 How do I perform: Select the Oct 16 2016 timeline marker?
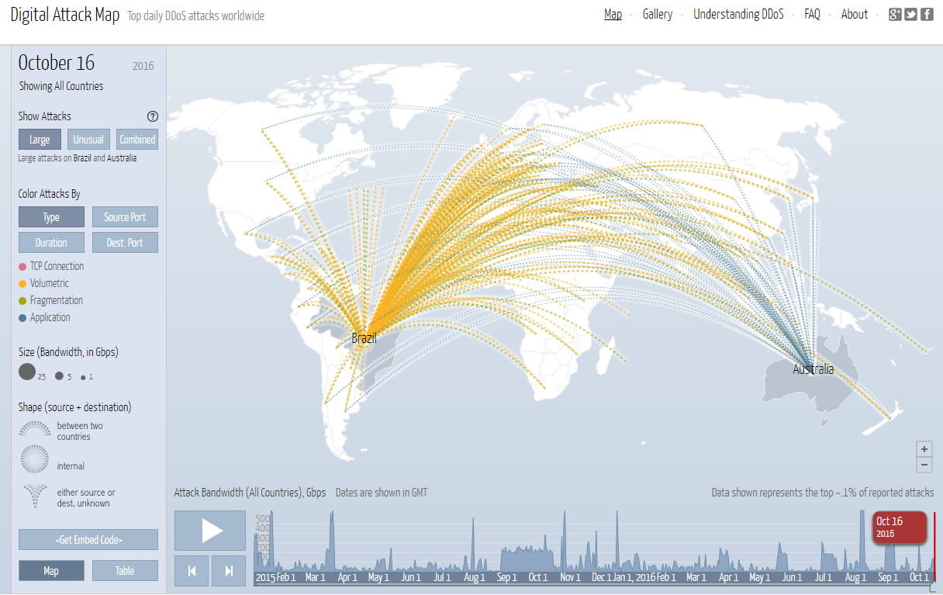900,528
